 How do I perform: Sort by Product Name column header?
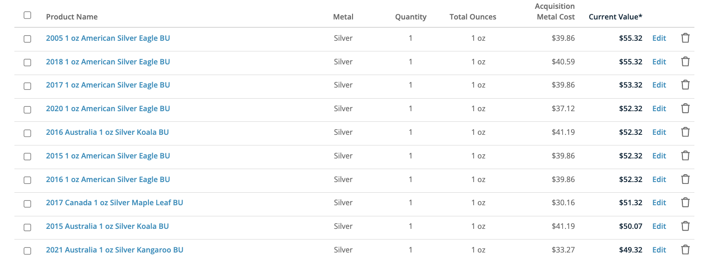click(72, 17)
